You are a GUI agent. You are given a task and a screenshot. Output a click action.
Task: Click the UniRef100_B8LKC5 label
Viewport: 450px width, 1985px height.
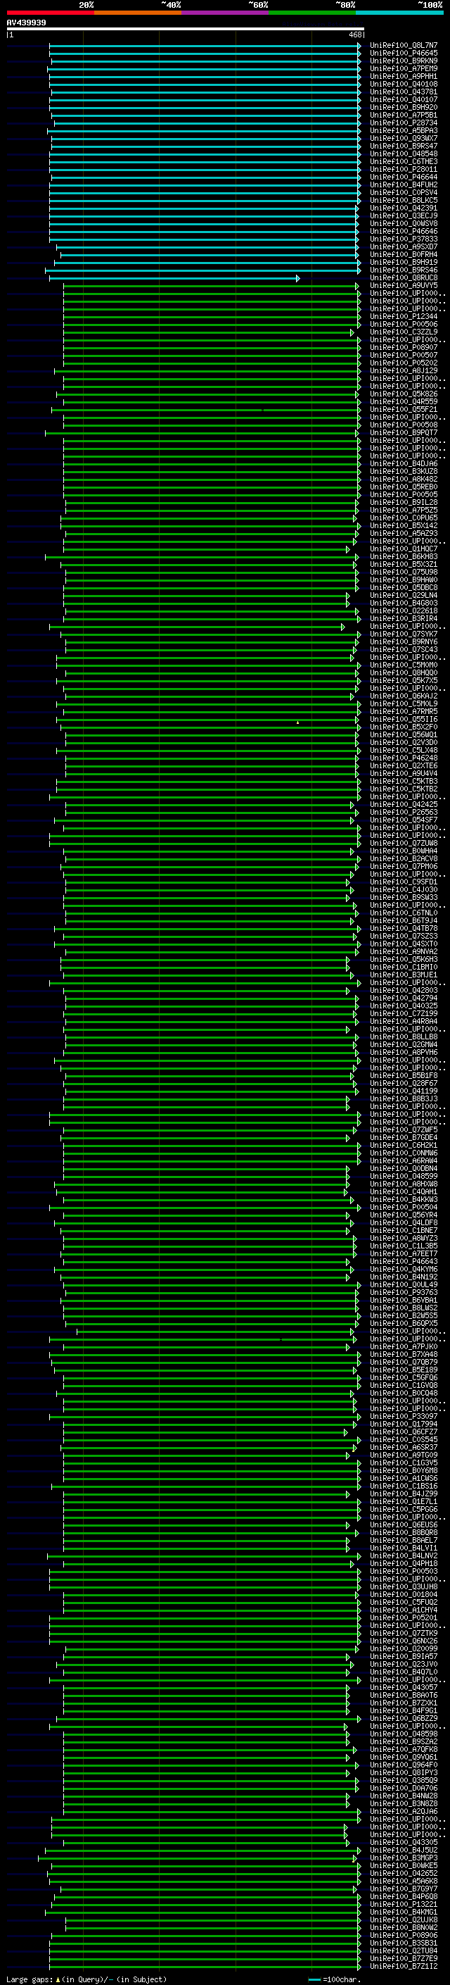pos(404,201)
